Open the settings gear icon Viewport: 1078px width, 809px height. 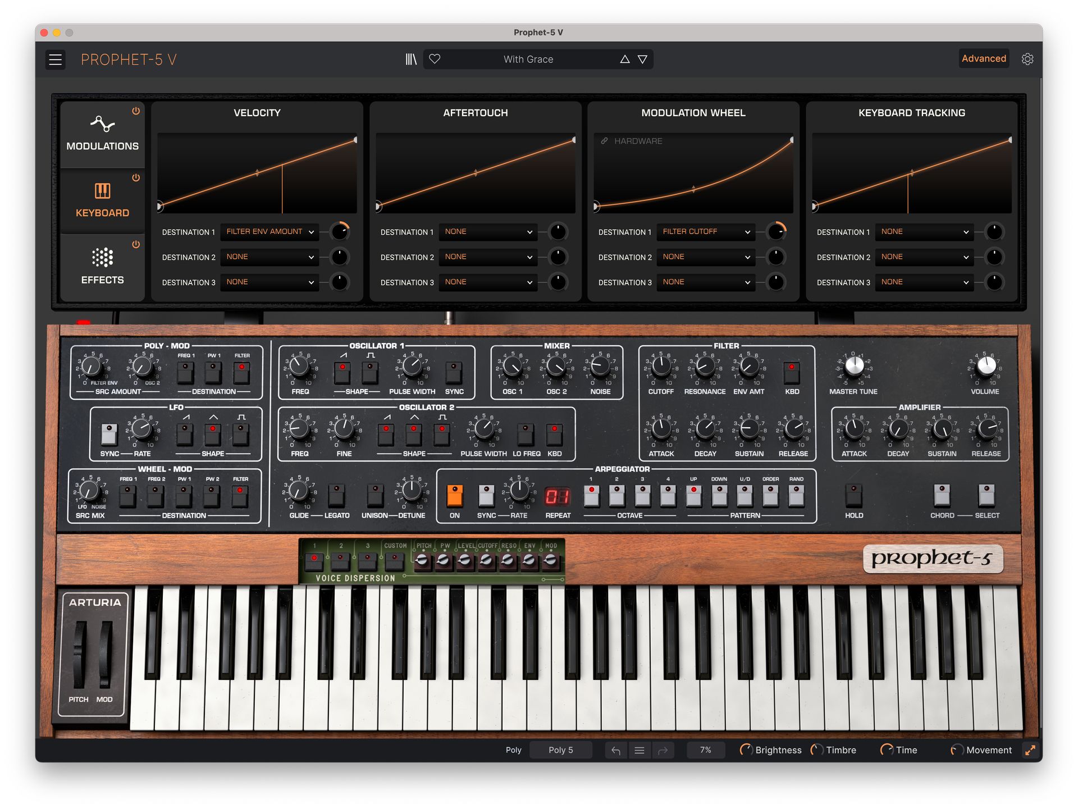point(1027,59)
